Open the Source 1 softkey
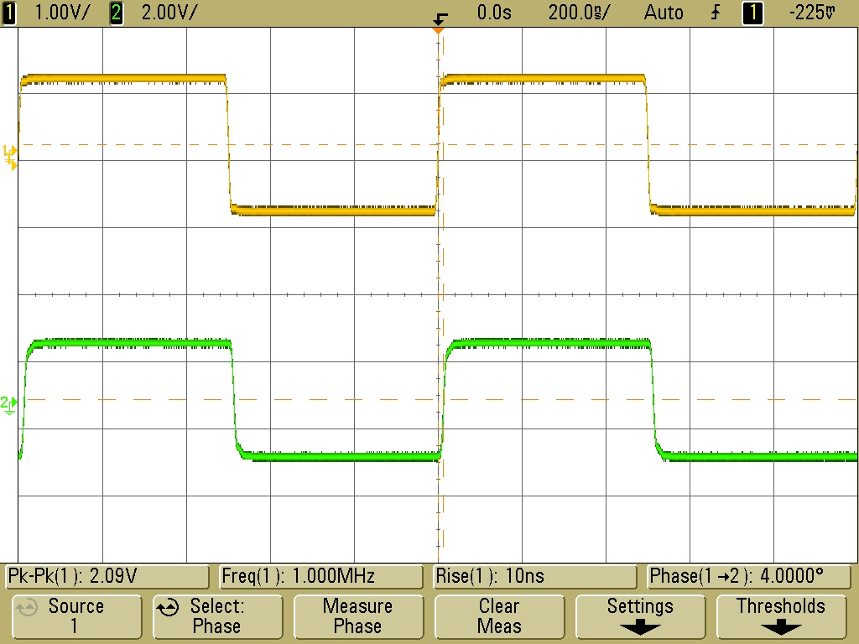 pos(76,616)
